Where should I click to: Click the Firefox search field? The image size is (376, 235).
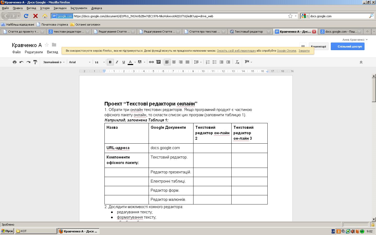[x=339, y=16]
